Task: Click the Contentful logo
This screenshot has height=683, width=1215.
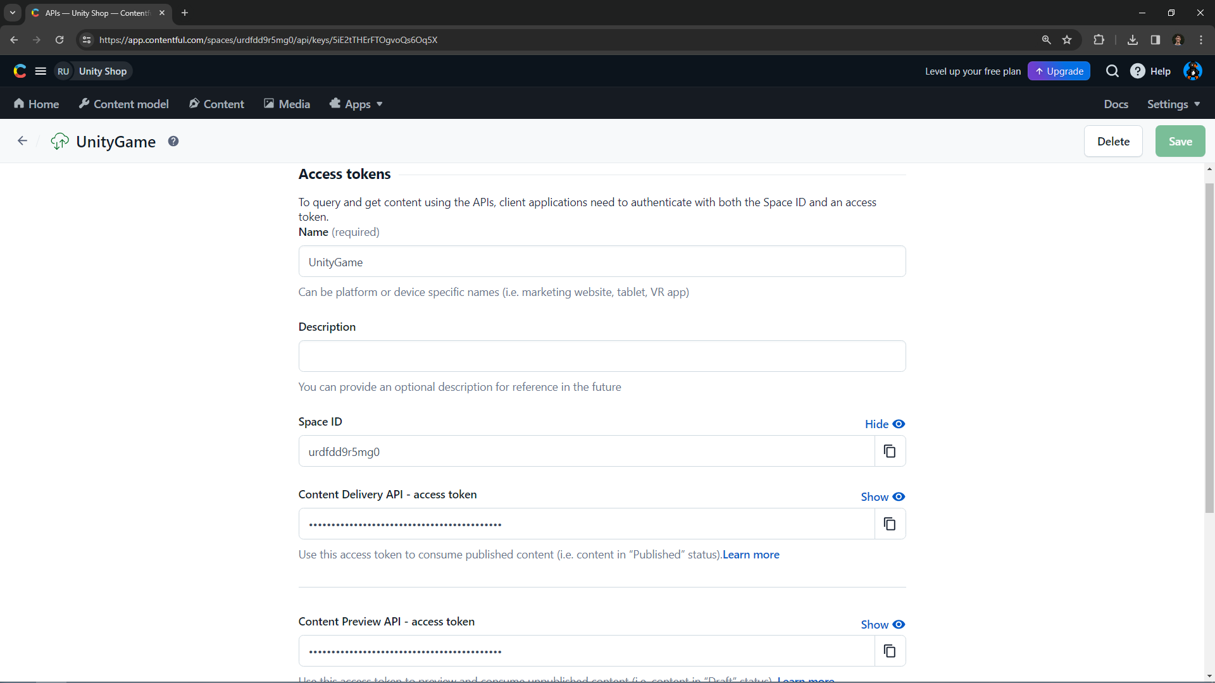Action: coord(20,71)
